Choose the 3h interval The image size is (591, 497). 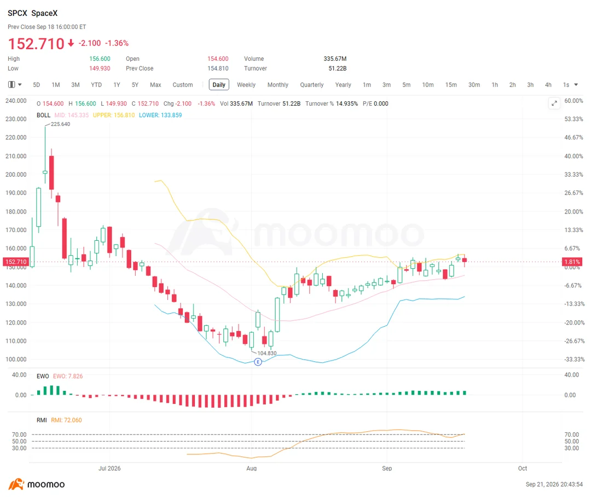click(530, 85)
